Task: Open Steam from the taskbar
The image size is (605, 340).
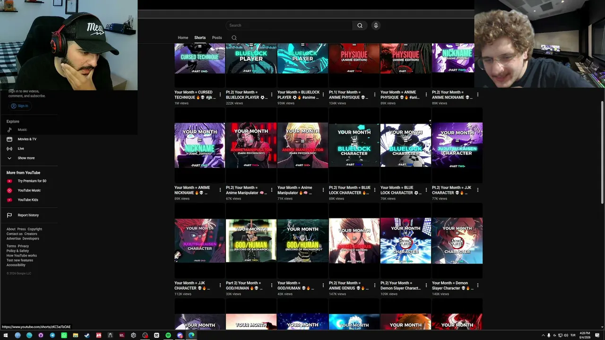Action: pos(87,335)
